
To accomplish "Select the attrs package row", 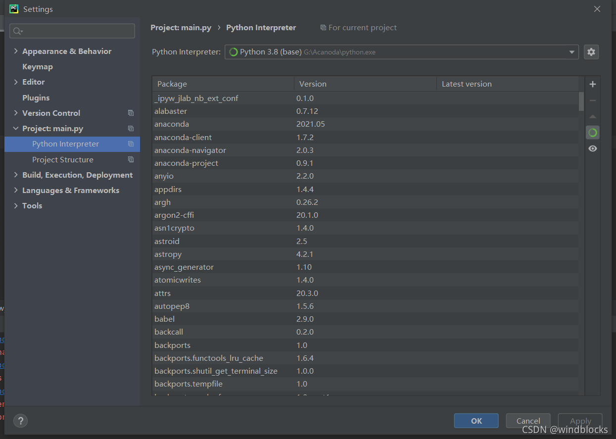I will [365, 293].
